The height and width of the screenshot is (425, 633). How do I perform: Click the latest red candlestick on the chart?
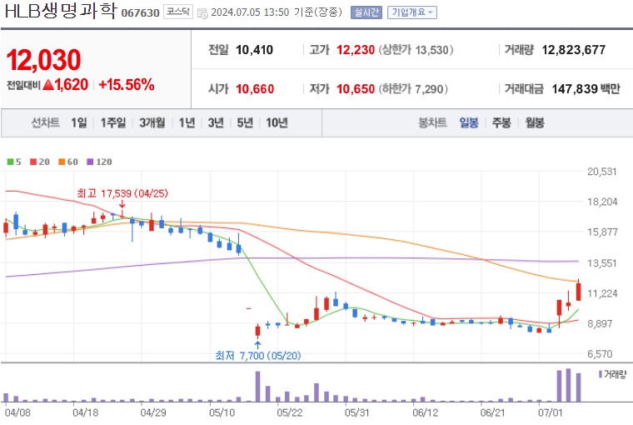pyautogui.click(x=579, y=292)
